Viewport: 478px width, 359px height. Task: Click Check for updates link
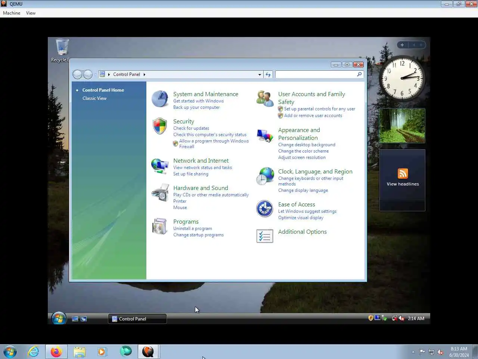coord(191,128)
